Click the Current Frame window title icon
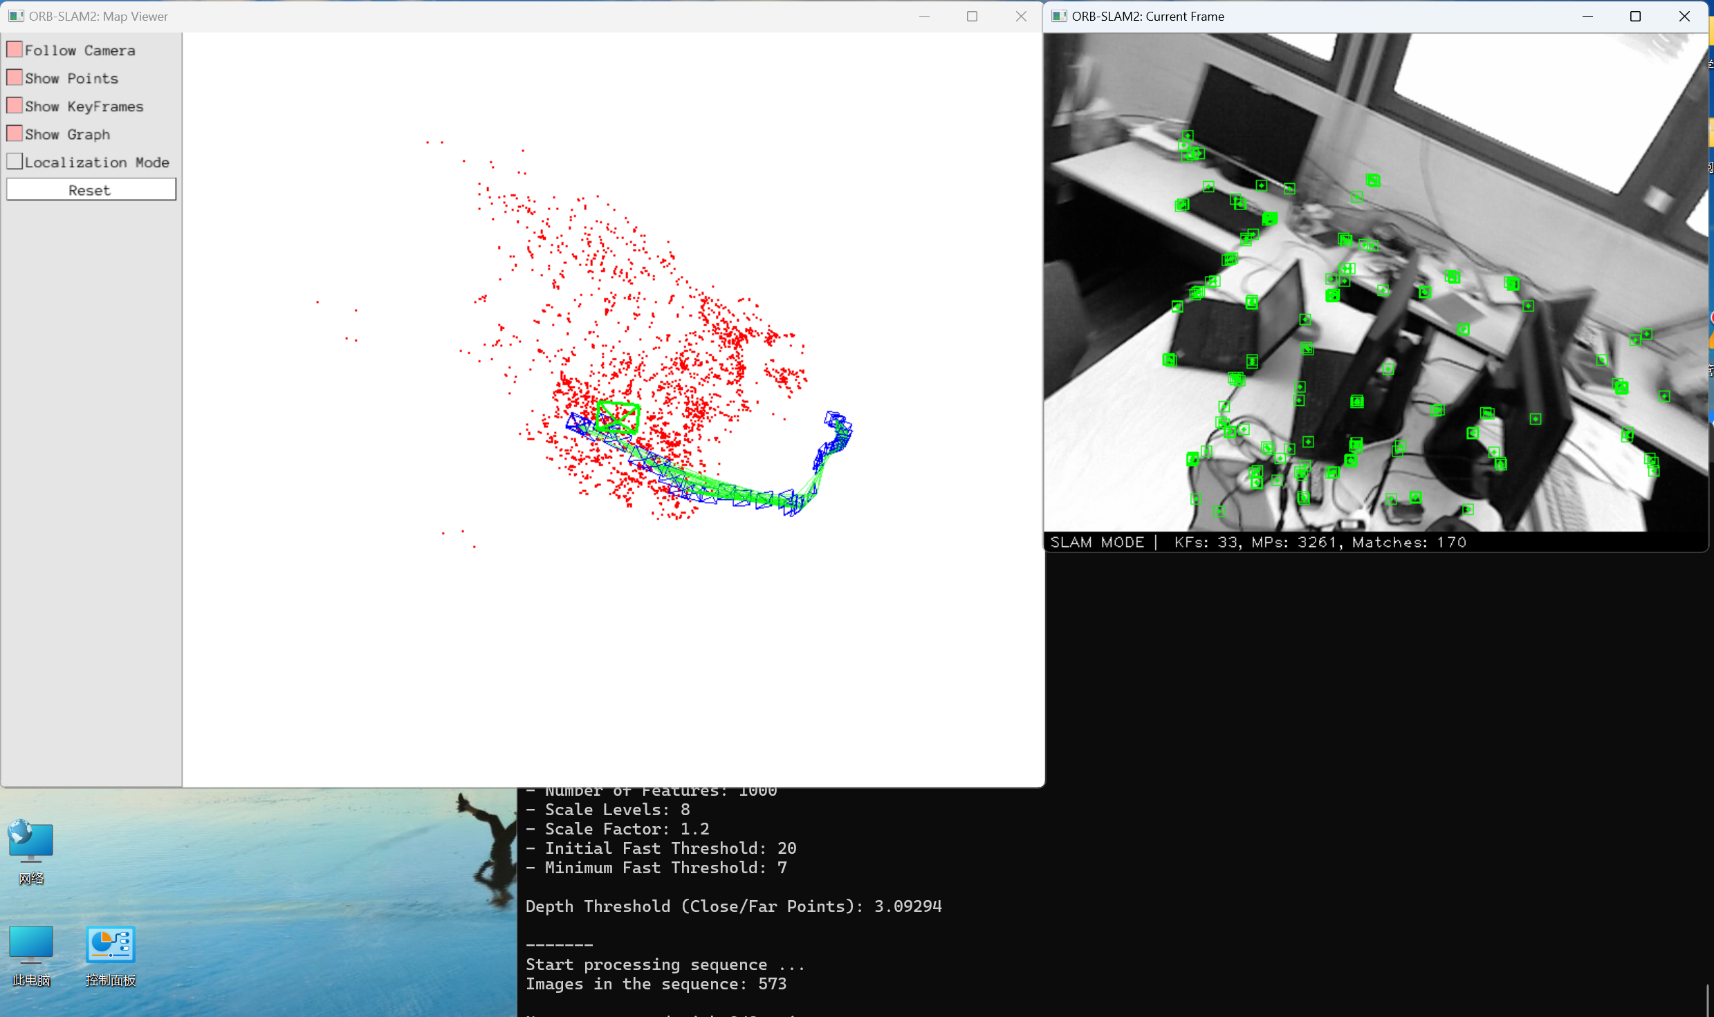1714x1017 pixels. (x=1058, y=16)
